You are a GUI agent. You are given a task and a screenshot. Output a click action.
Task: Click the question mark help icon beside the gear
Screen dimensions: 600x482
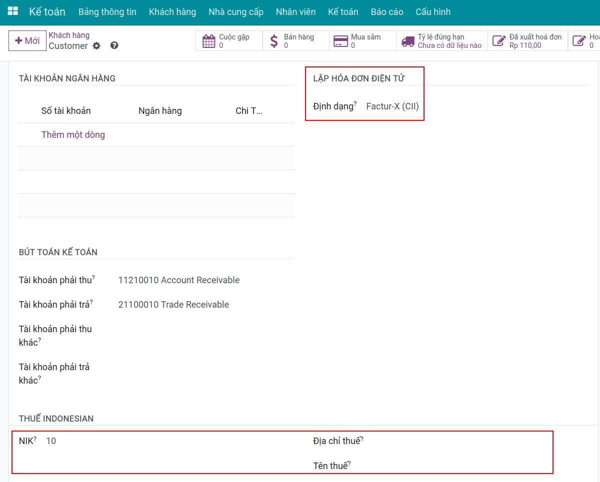[x=114, y=45]
